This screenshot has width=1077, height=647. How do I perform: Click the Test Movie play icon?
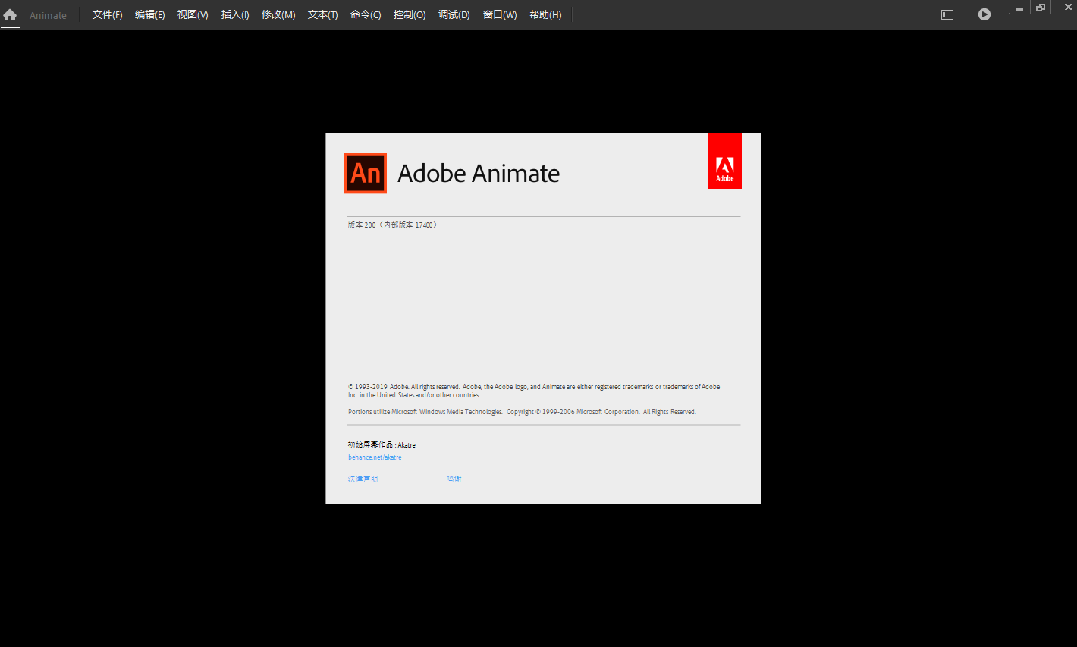pyautogui.click(x=984, y=14)
